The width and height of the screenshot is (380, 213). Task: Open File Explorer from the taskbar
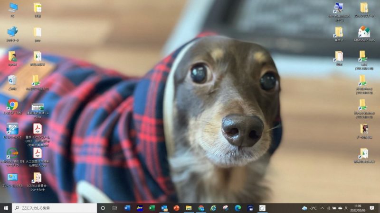pyautogui.click(x=189, y=208)
